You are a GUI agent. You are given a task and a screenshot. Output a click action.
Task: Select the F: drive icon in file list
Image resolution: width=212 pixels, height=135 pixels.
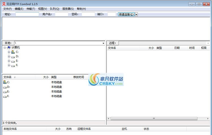coord(5,97)
